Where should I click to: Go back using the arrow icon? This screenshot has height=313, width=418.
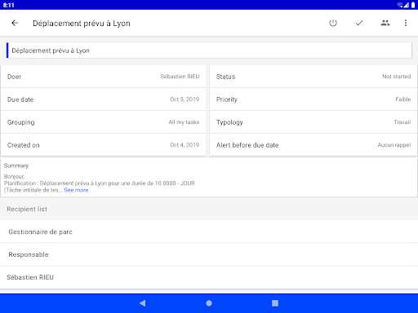(15, 23)
